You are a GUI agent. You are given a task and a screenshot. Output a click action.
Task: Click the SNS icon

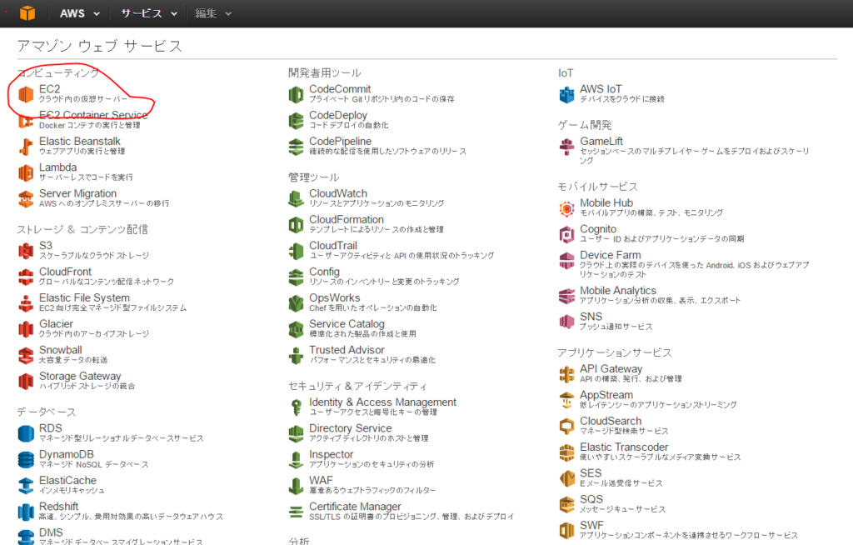[566, 322]
